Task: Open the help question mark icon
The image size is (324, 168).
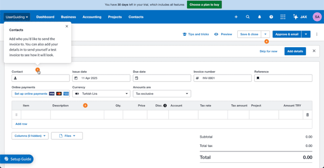Action: pyautogui.click(x=271, y=17)
